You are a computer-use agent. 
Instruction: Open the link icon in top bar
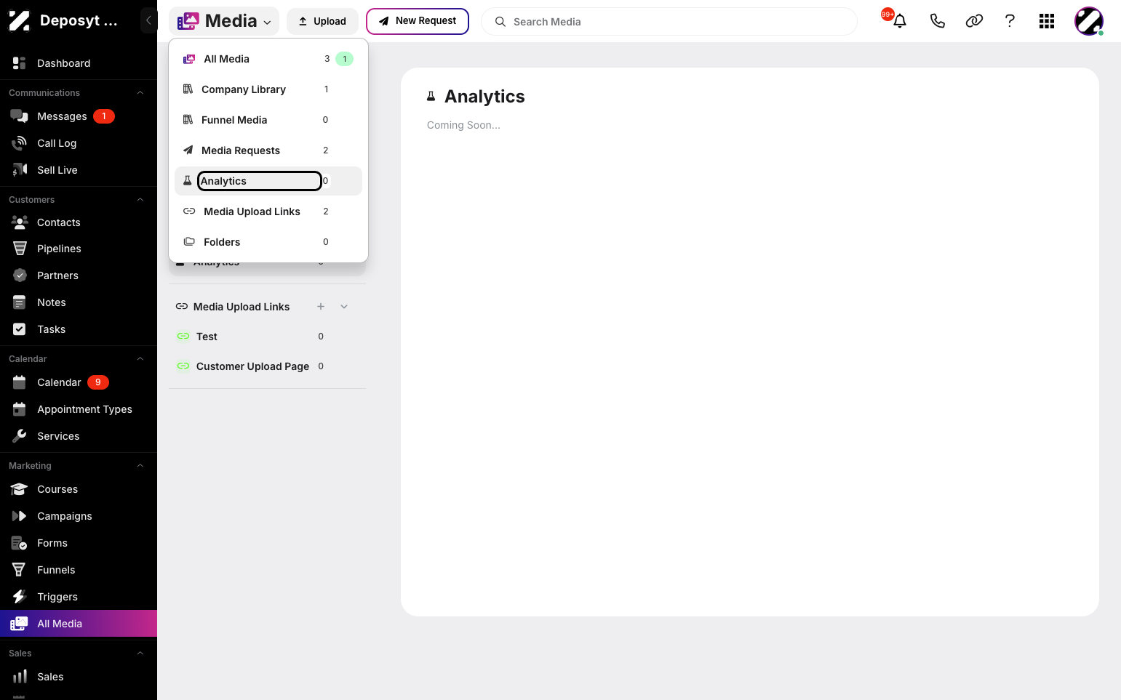[974, 21]
